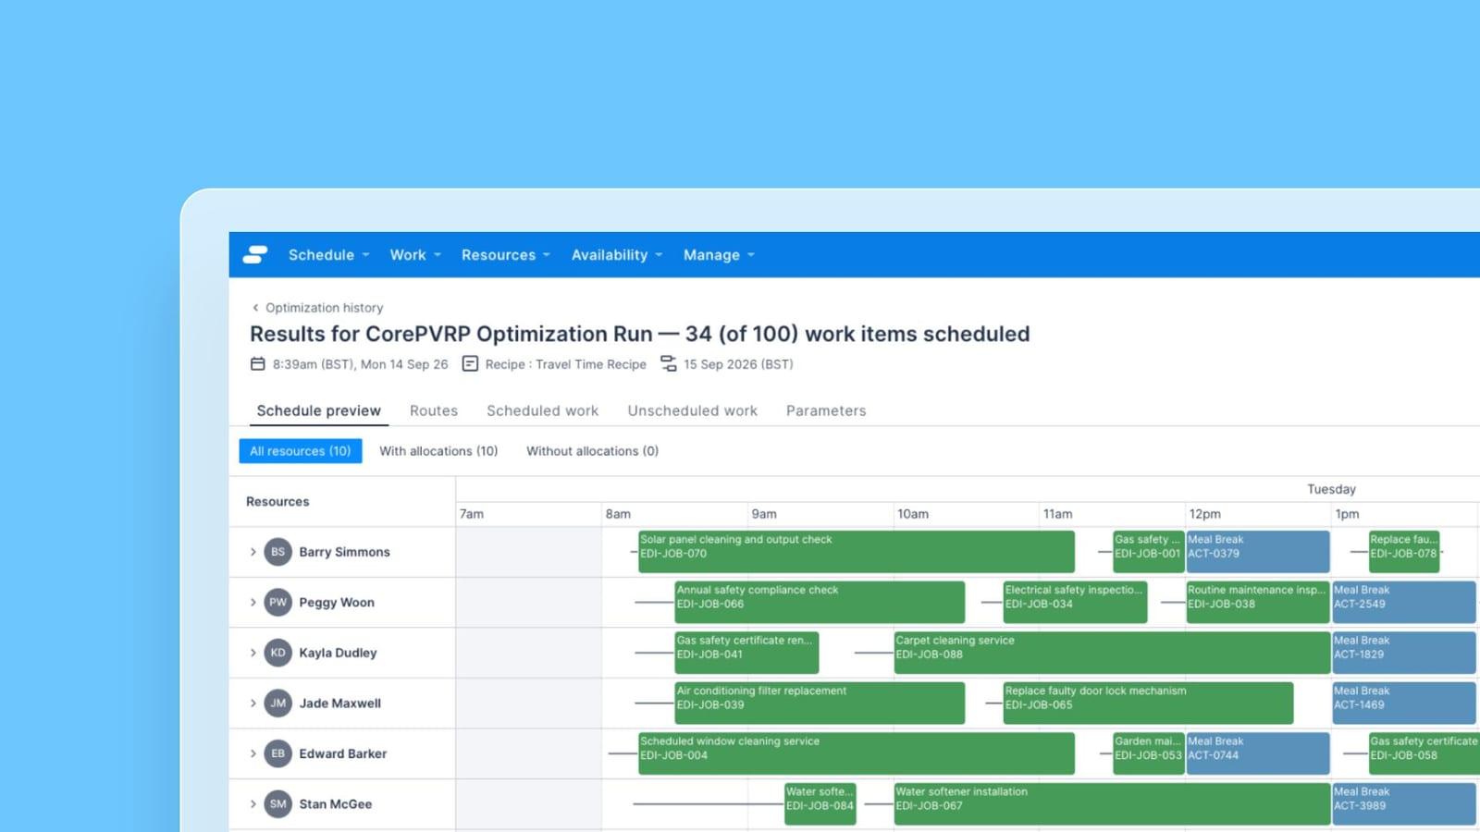
Task: Select Barry Simmons' Meal Break ACT-0379
Action: (1258, 552)
